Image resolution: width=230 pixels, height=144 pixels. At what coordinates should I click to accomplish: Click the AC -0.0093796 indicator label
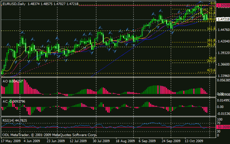[14, 102]
